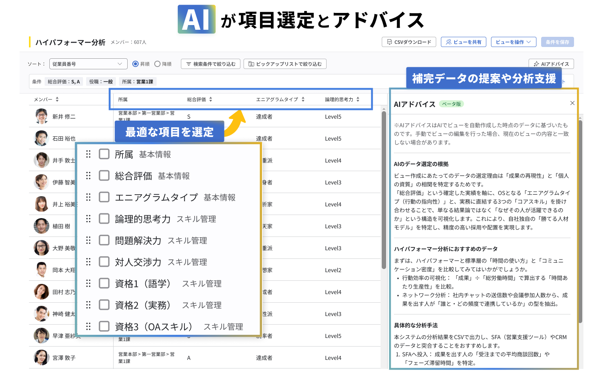Screen dimensions: 603x372
Task: Click the sort arrows on メンバー column
Action: click(57, 99)
